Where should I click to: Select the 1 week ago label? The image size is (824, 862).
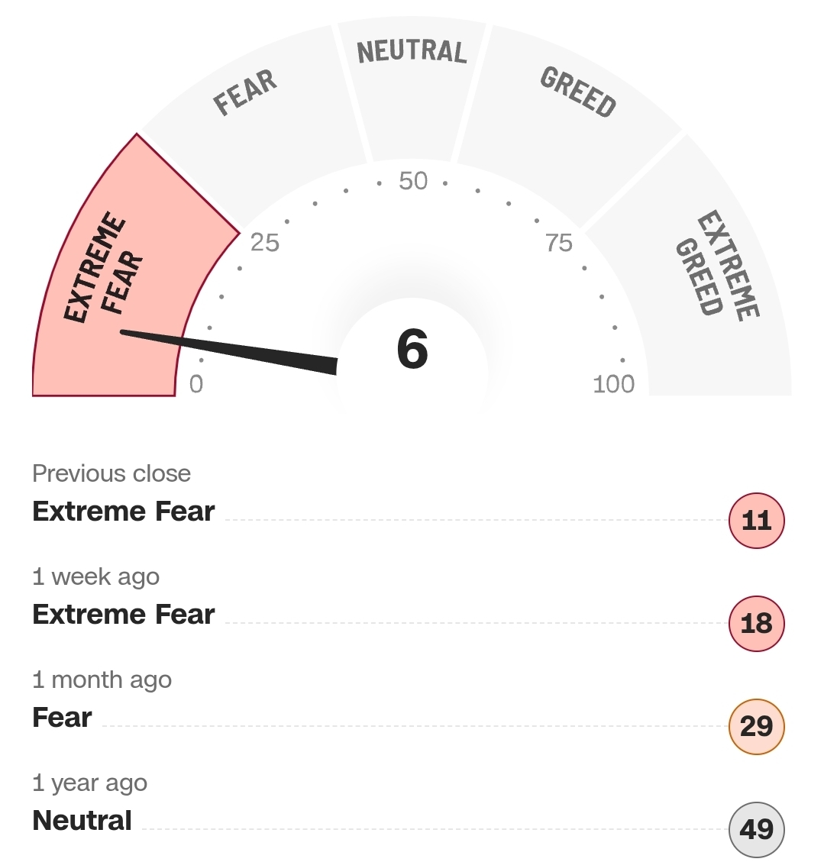click(x=96, y=576)
